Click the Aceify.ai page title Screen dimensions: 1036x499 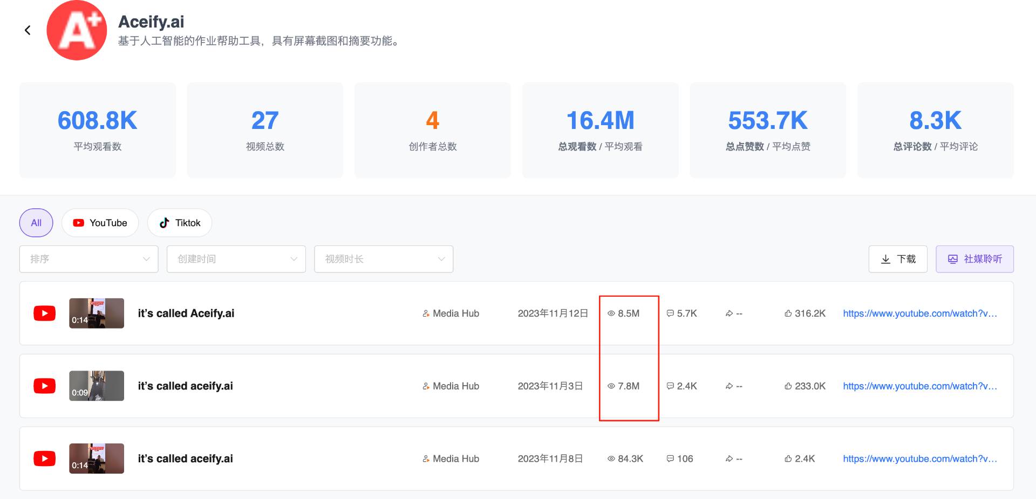pyautogui.click(x=151, y=22)
